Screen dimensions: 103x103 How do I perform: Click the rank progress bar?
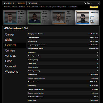(x=94, y=19)
